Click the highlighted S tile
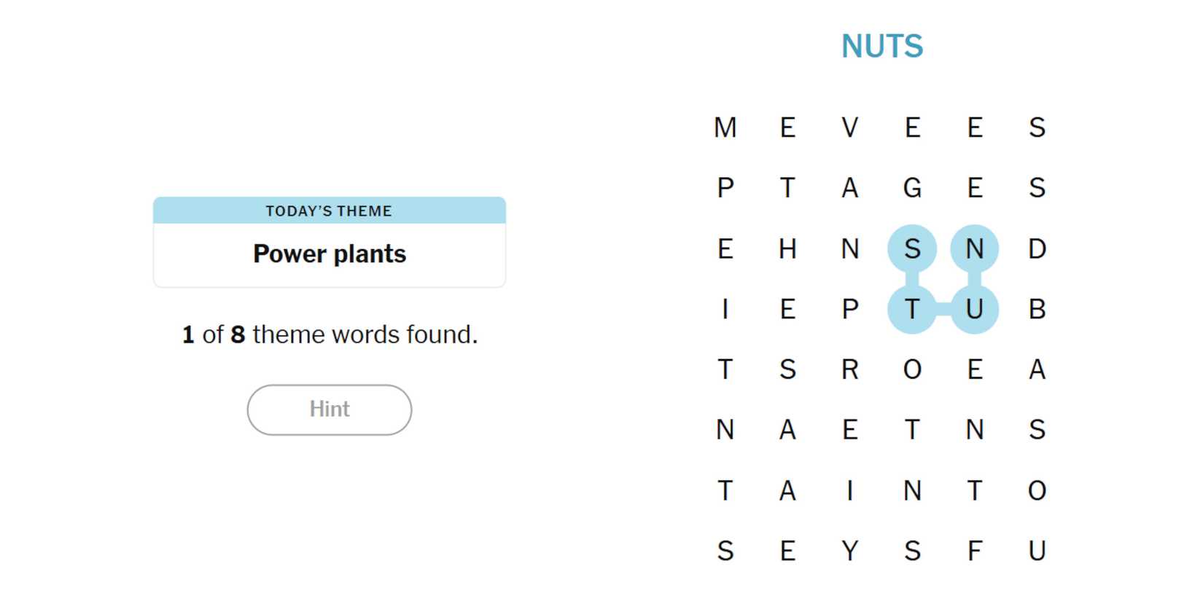The image size is (1203, 601). 912,249
